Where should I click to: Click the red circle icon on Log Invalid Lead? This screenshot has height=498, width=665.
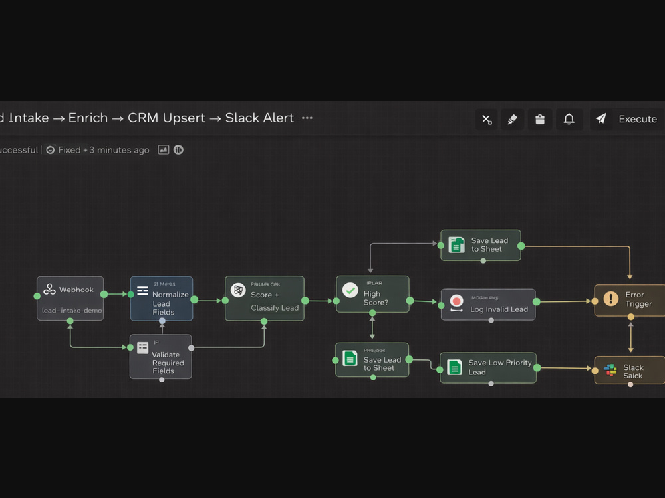point(456,301)
